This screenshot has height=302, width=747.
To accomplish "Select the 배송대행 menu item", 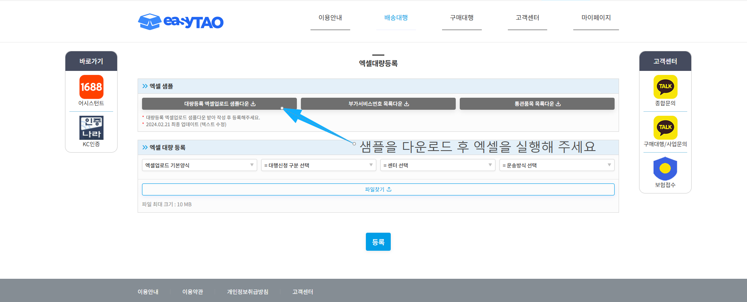I will [396, 18].
